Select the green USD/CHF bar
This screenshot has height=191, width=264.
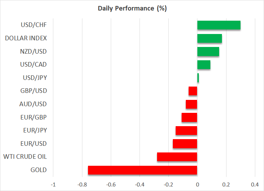click(219, 25)
